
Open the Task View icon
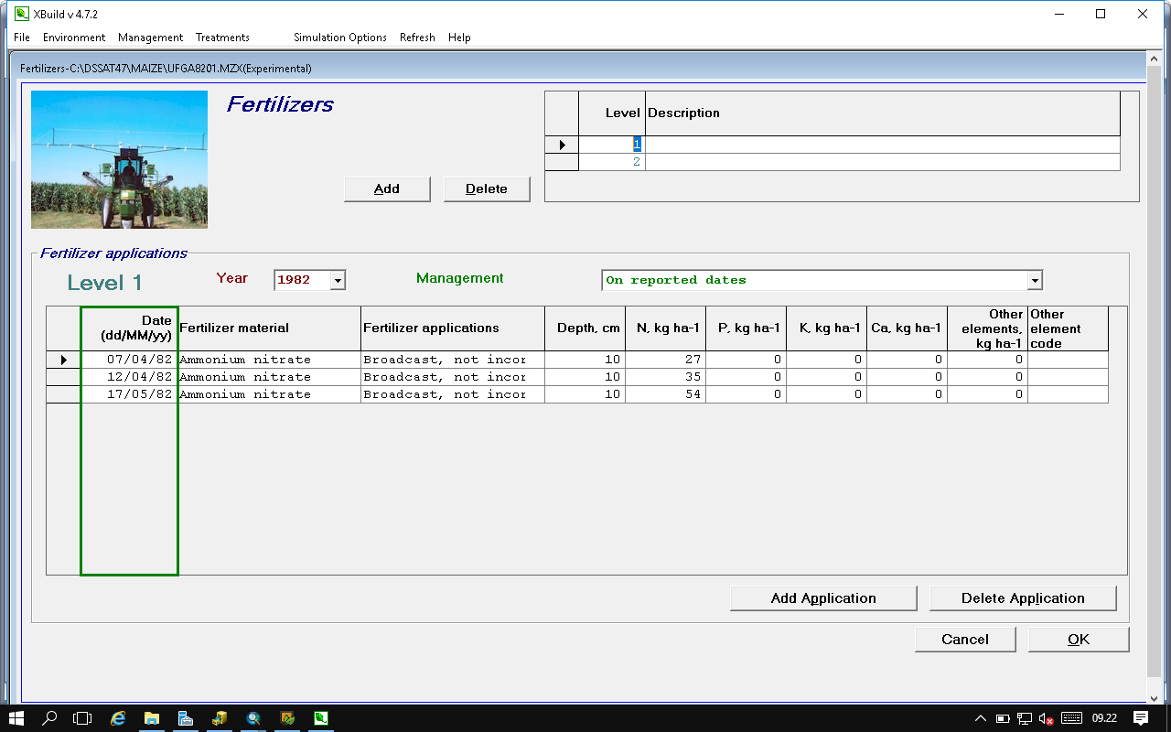point(83,718)
